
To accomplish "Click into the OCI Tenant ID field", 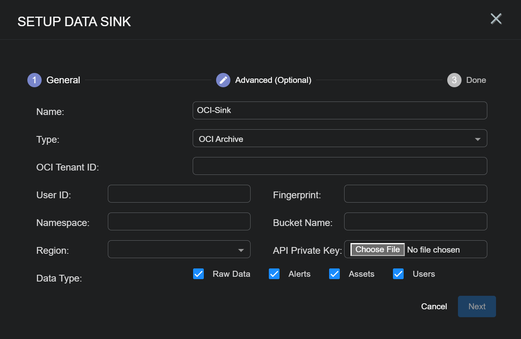I will tap(339, 166).
